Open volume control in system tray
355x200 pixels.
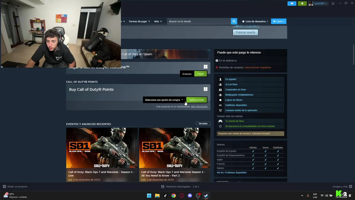pyautogui.click(x=326, y=196)
